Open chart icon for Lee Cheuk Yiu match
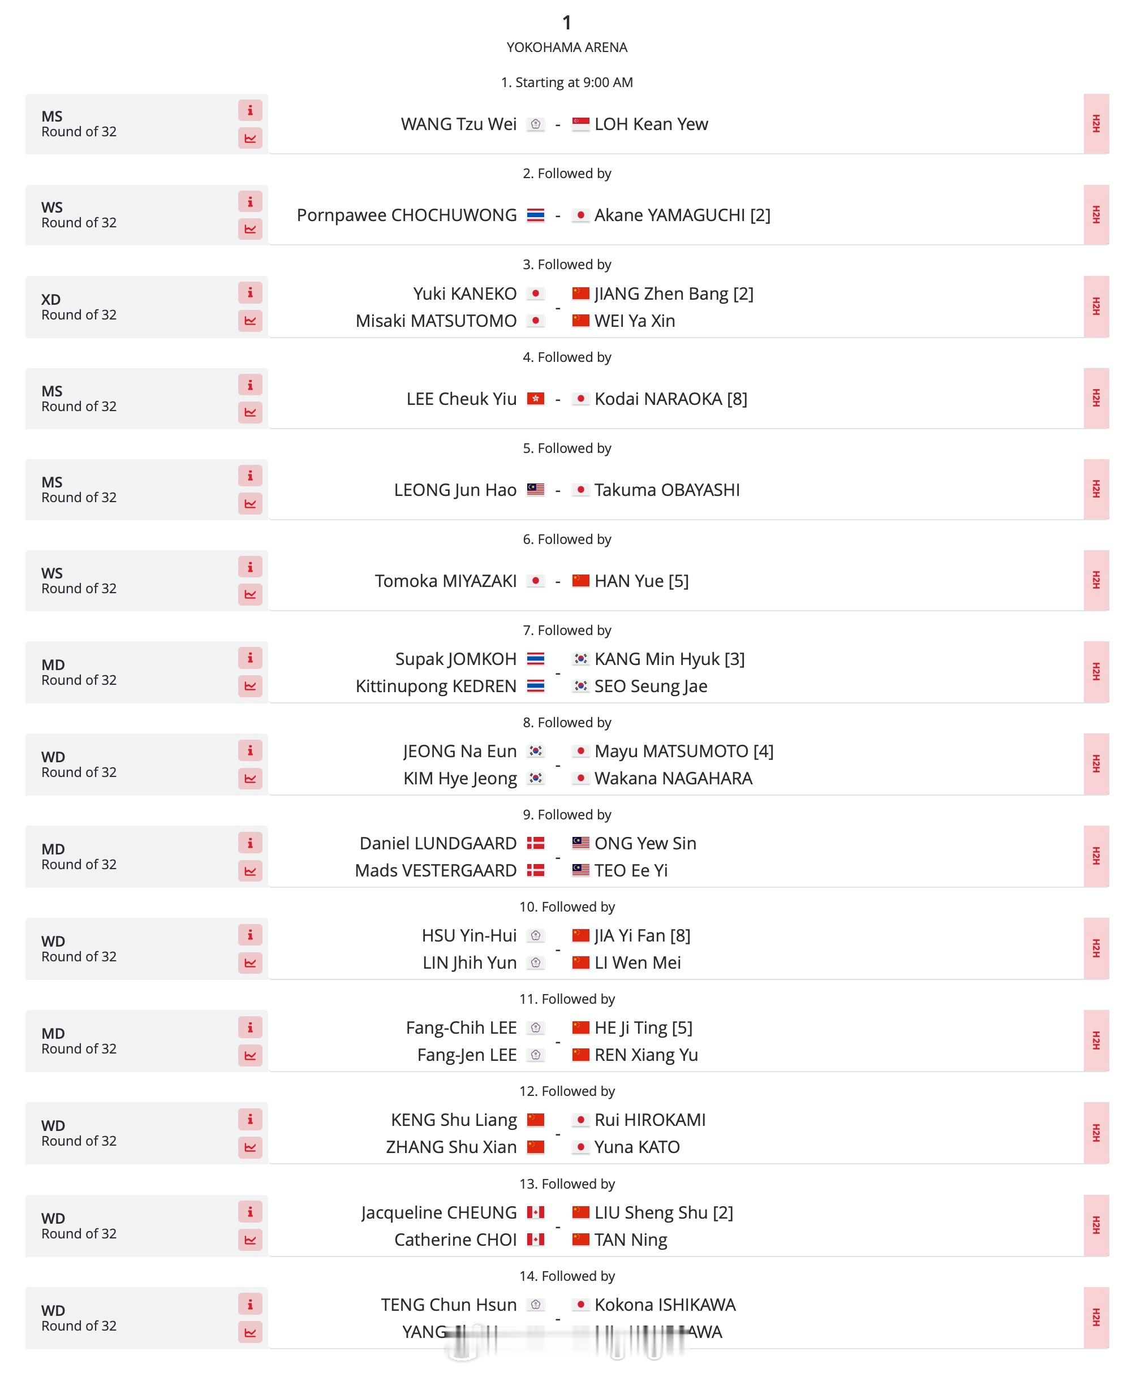 click(x=250, y=412)
